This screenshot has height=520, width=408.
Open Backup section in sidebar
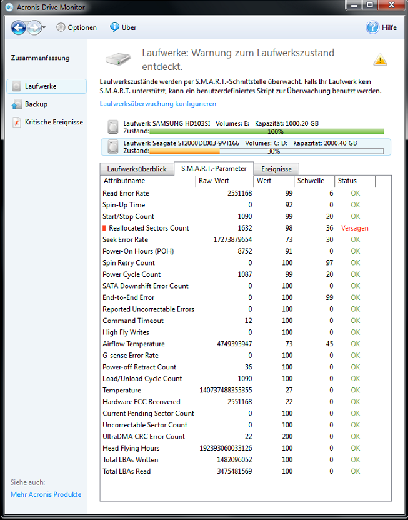pyautogui.click(x=30, y=104)
